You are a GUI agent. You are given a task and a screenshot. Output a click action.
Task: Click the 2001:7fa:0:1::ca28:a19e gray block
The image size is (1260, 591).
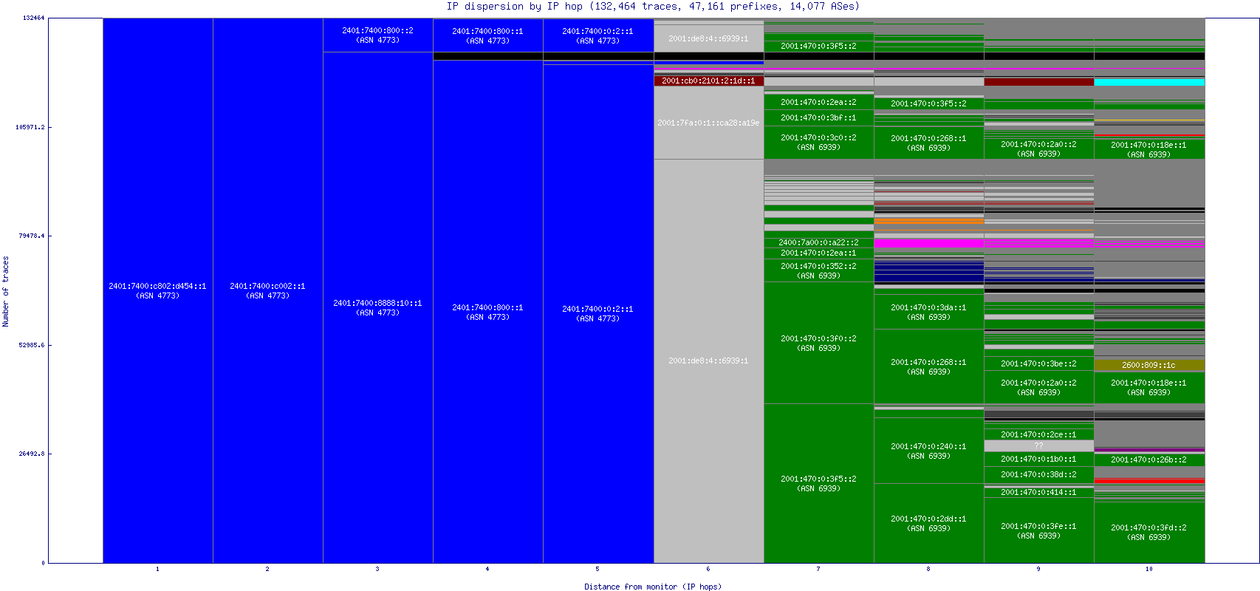tap(708, 123)
